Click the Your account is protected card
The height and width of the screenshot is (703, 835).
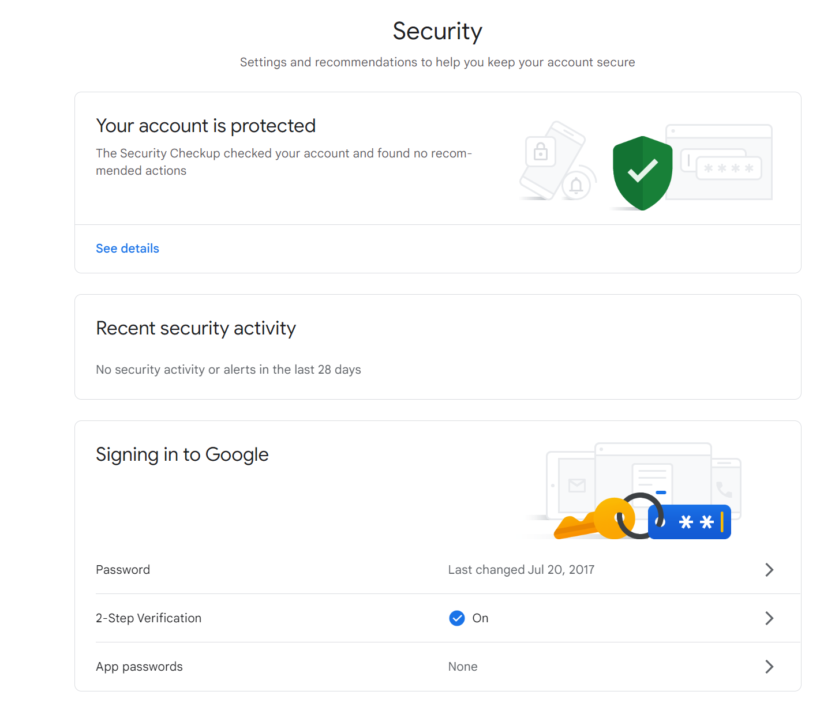206,126
